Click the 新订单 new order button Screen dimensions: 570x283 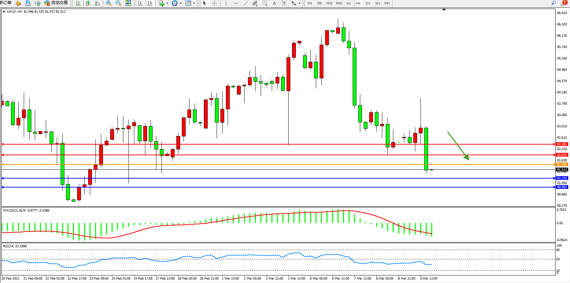click(x=6, y=3)
